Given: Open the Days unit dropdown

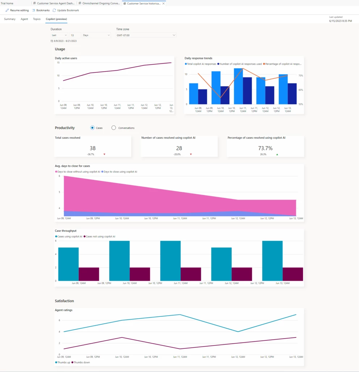Looking at the screenshot, I should (95, 35).
